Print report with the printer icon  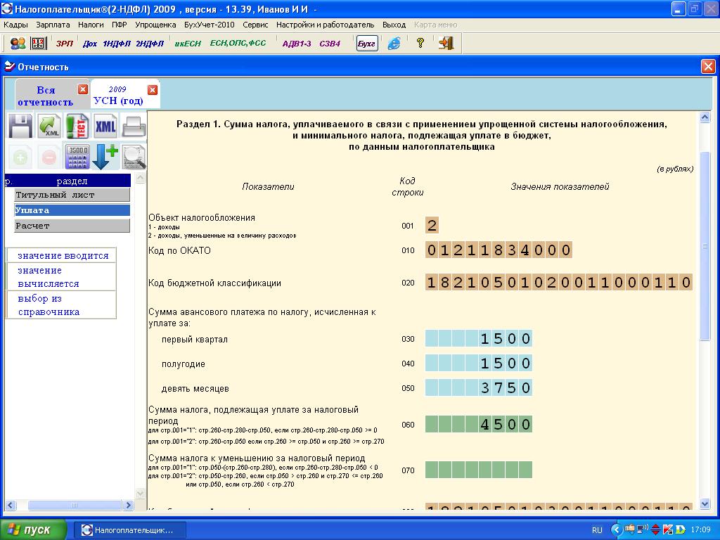tap(134, 126)
